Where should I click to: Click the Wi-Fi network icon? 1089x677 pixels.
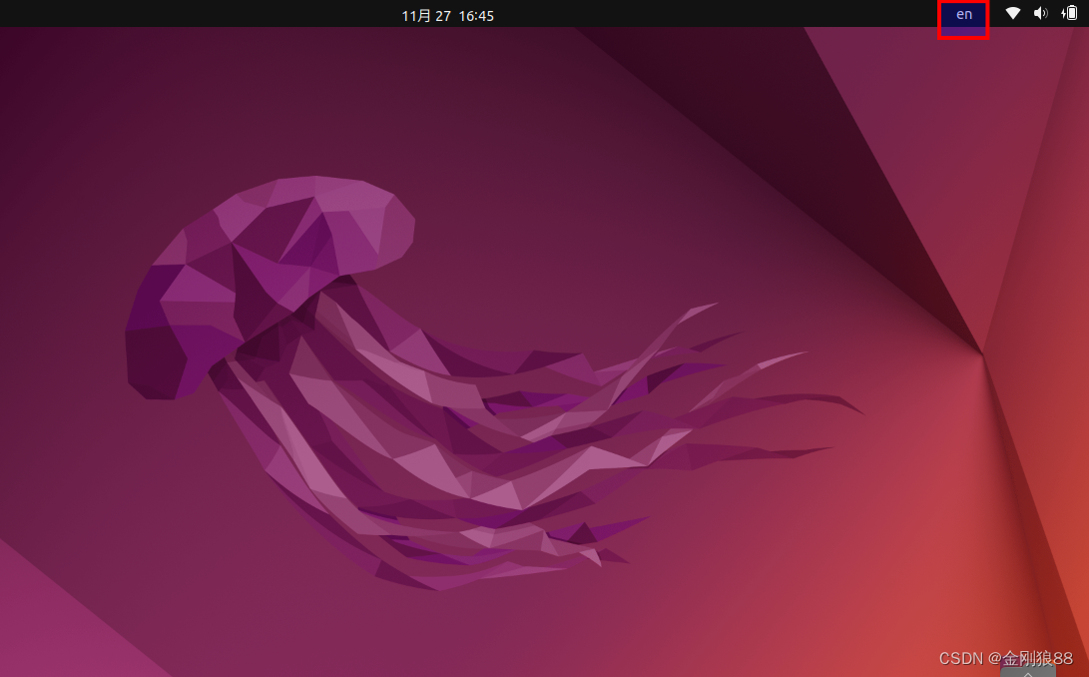pyautogui.click(x=1012, y=13)
